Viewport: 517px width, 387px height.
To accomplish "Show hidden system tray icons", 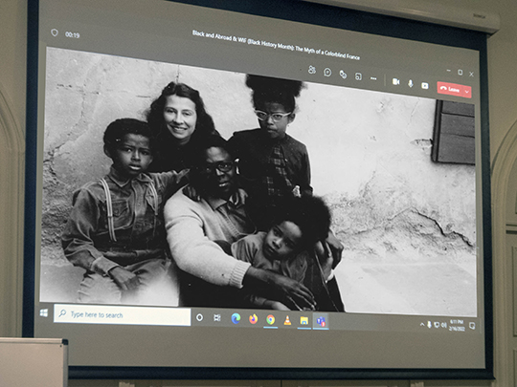I will click(x=422, y=325).
